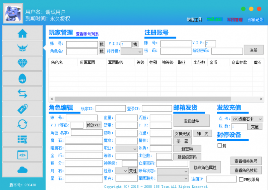
Task: Expand the 职业 dropdown
Action: tap(127, 149)
